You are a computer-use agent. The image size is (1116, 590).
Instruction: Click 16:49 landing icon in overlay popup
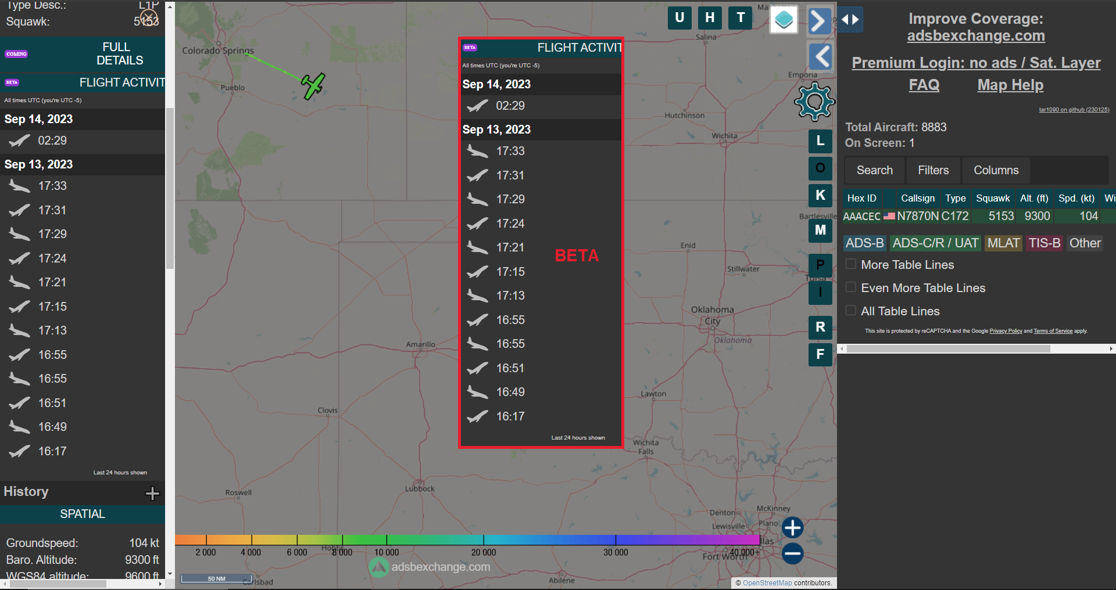[x=477, y=393]
